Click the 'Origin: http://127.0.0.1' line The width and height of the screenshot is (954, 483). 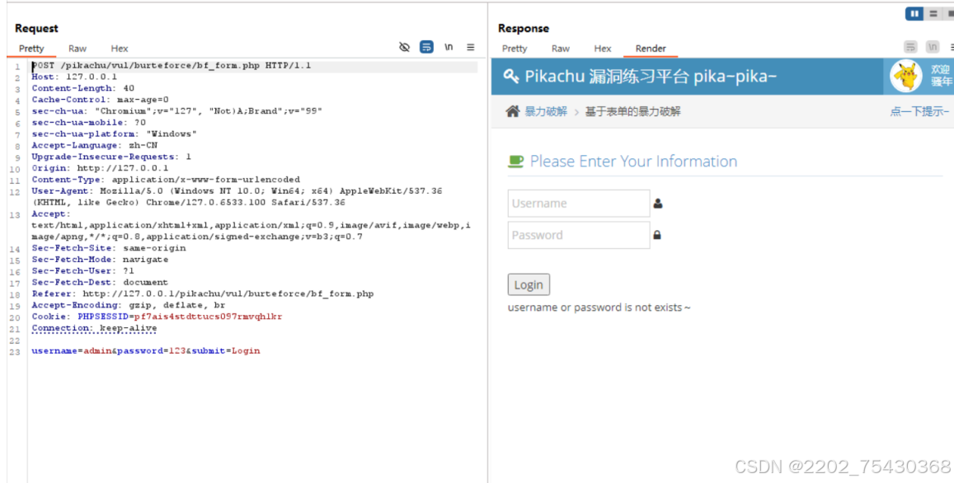pyautogui.click(x=100, y=168)
